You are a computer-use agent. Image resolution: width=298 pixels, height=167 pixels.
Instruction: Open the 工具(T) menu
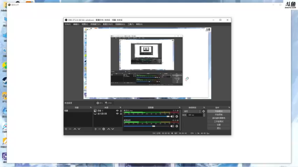coord(131,24)
